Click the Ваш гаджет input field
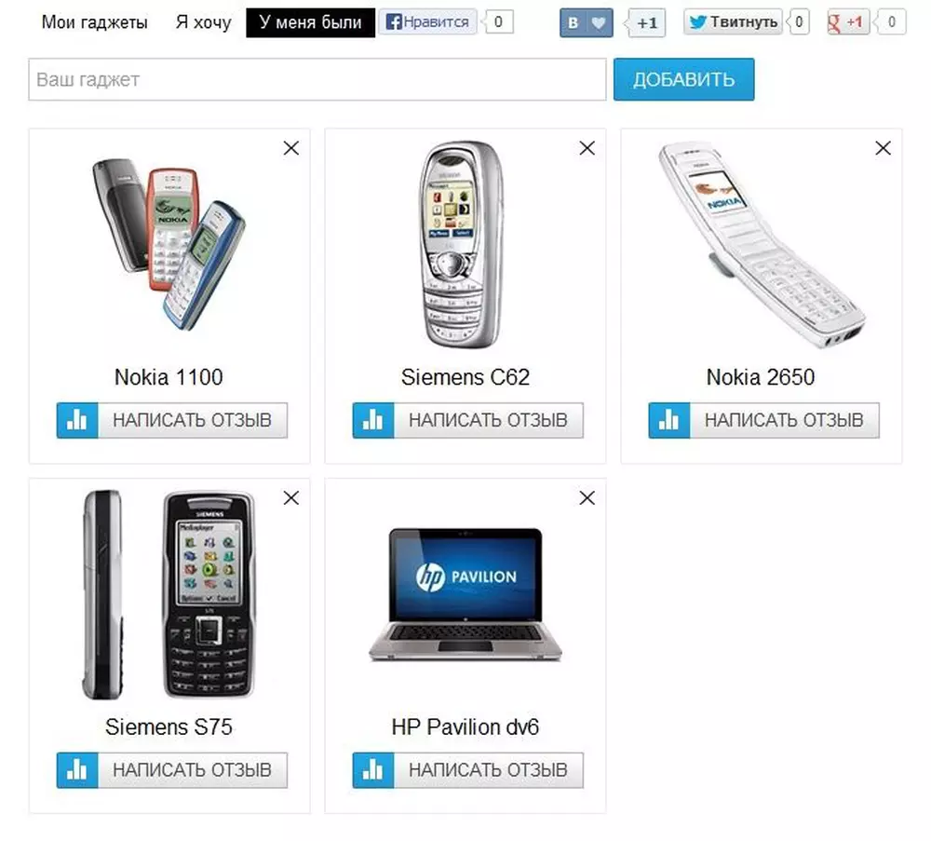The image size is (931, 841). point(317,79)
